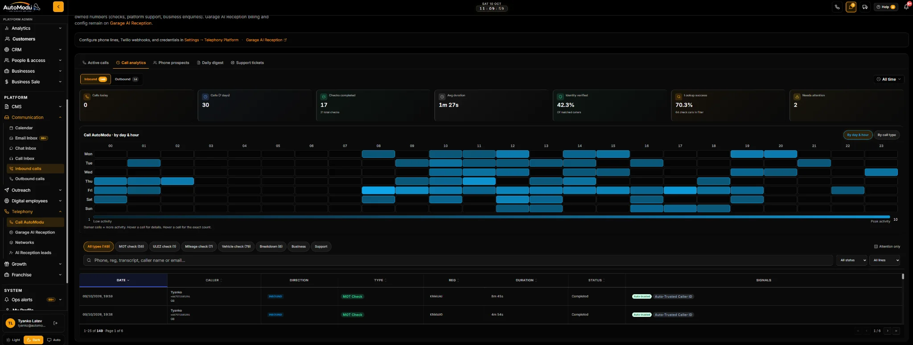Screen dimensions: 913x345
Task: Click the Friday 08 hour heatmap cell
Action: (378, 190)
